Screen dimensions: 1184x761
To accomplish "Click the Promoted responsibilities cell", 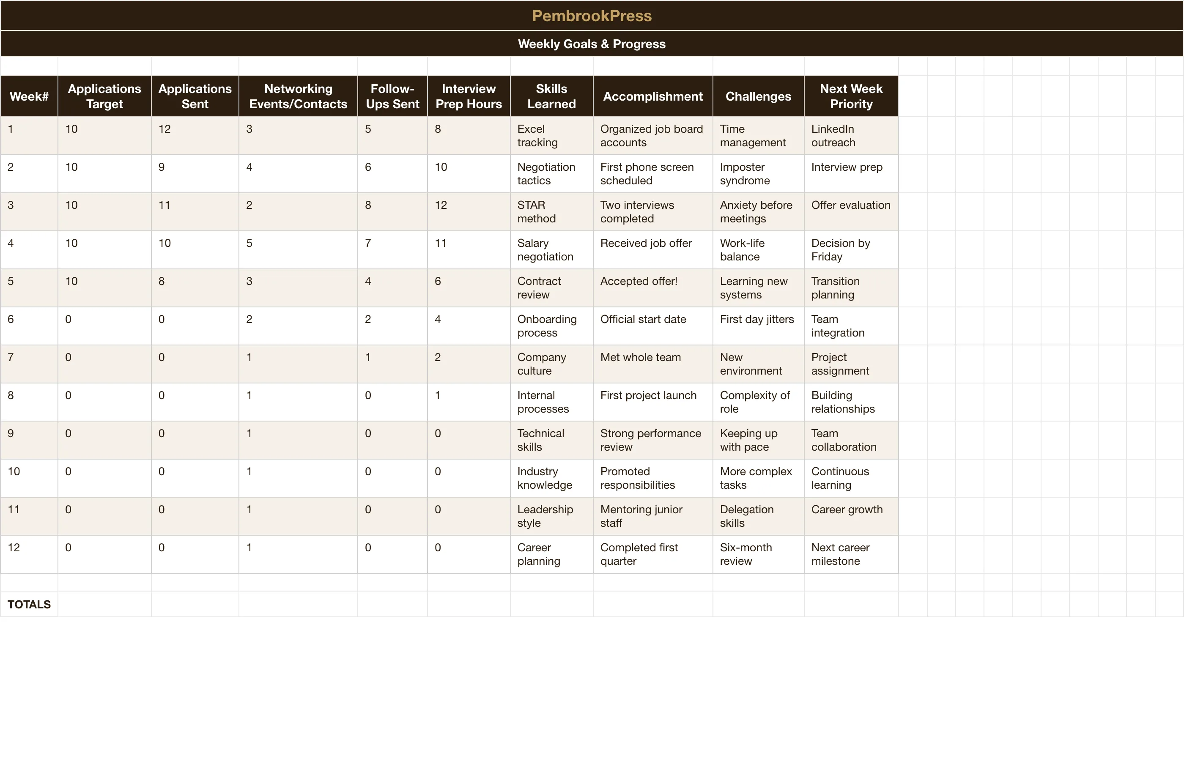I will [653, 478].
